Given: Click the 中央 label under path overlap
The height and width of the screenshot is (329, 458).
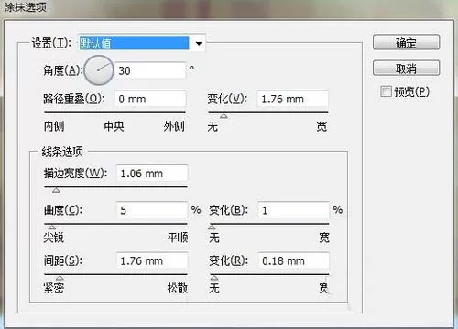Looking at the screenshot, I should (114, 126).
